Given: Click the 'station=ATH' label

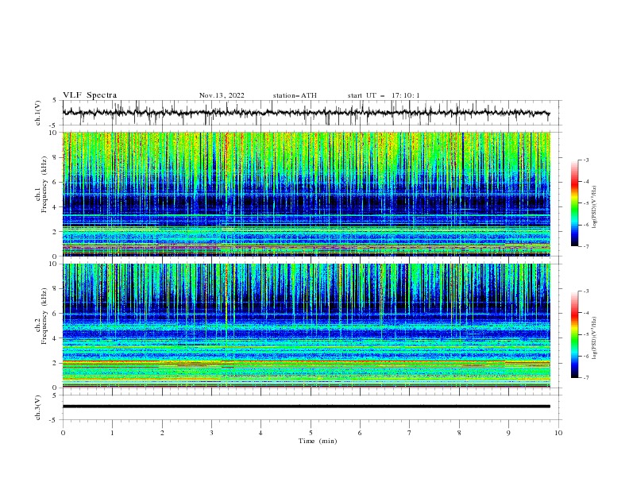Looking at the screenshot, I should click(295, 95).
